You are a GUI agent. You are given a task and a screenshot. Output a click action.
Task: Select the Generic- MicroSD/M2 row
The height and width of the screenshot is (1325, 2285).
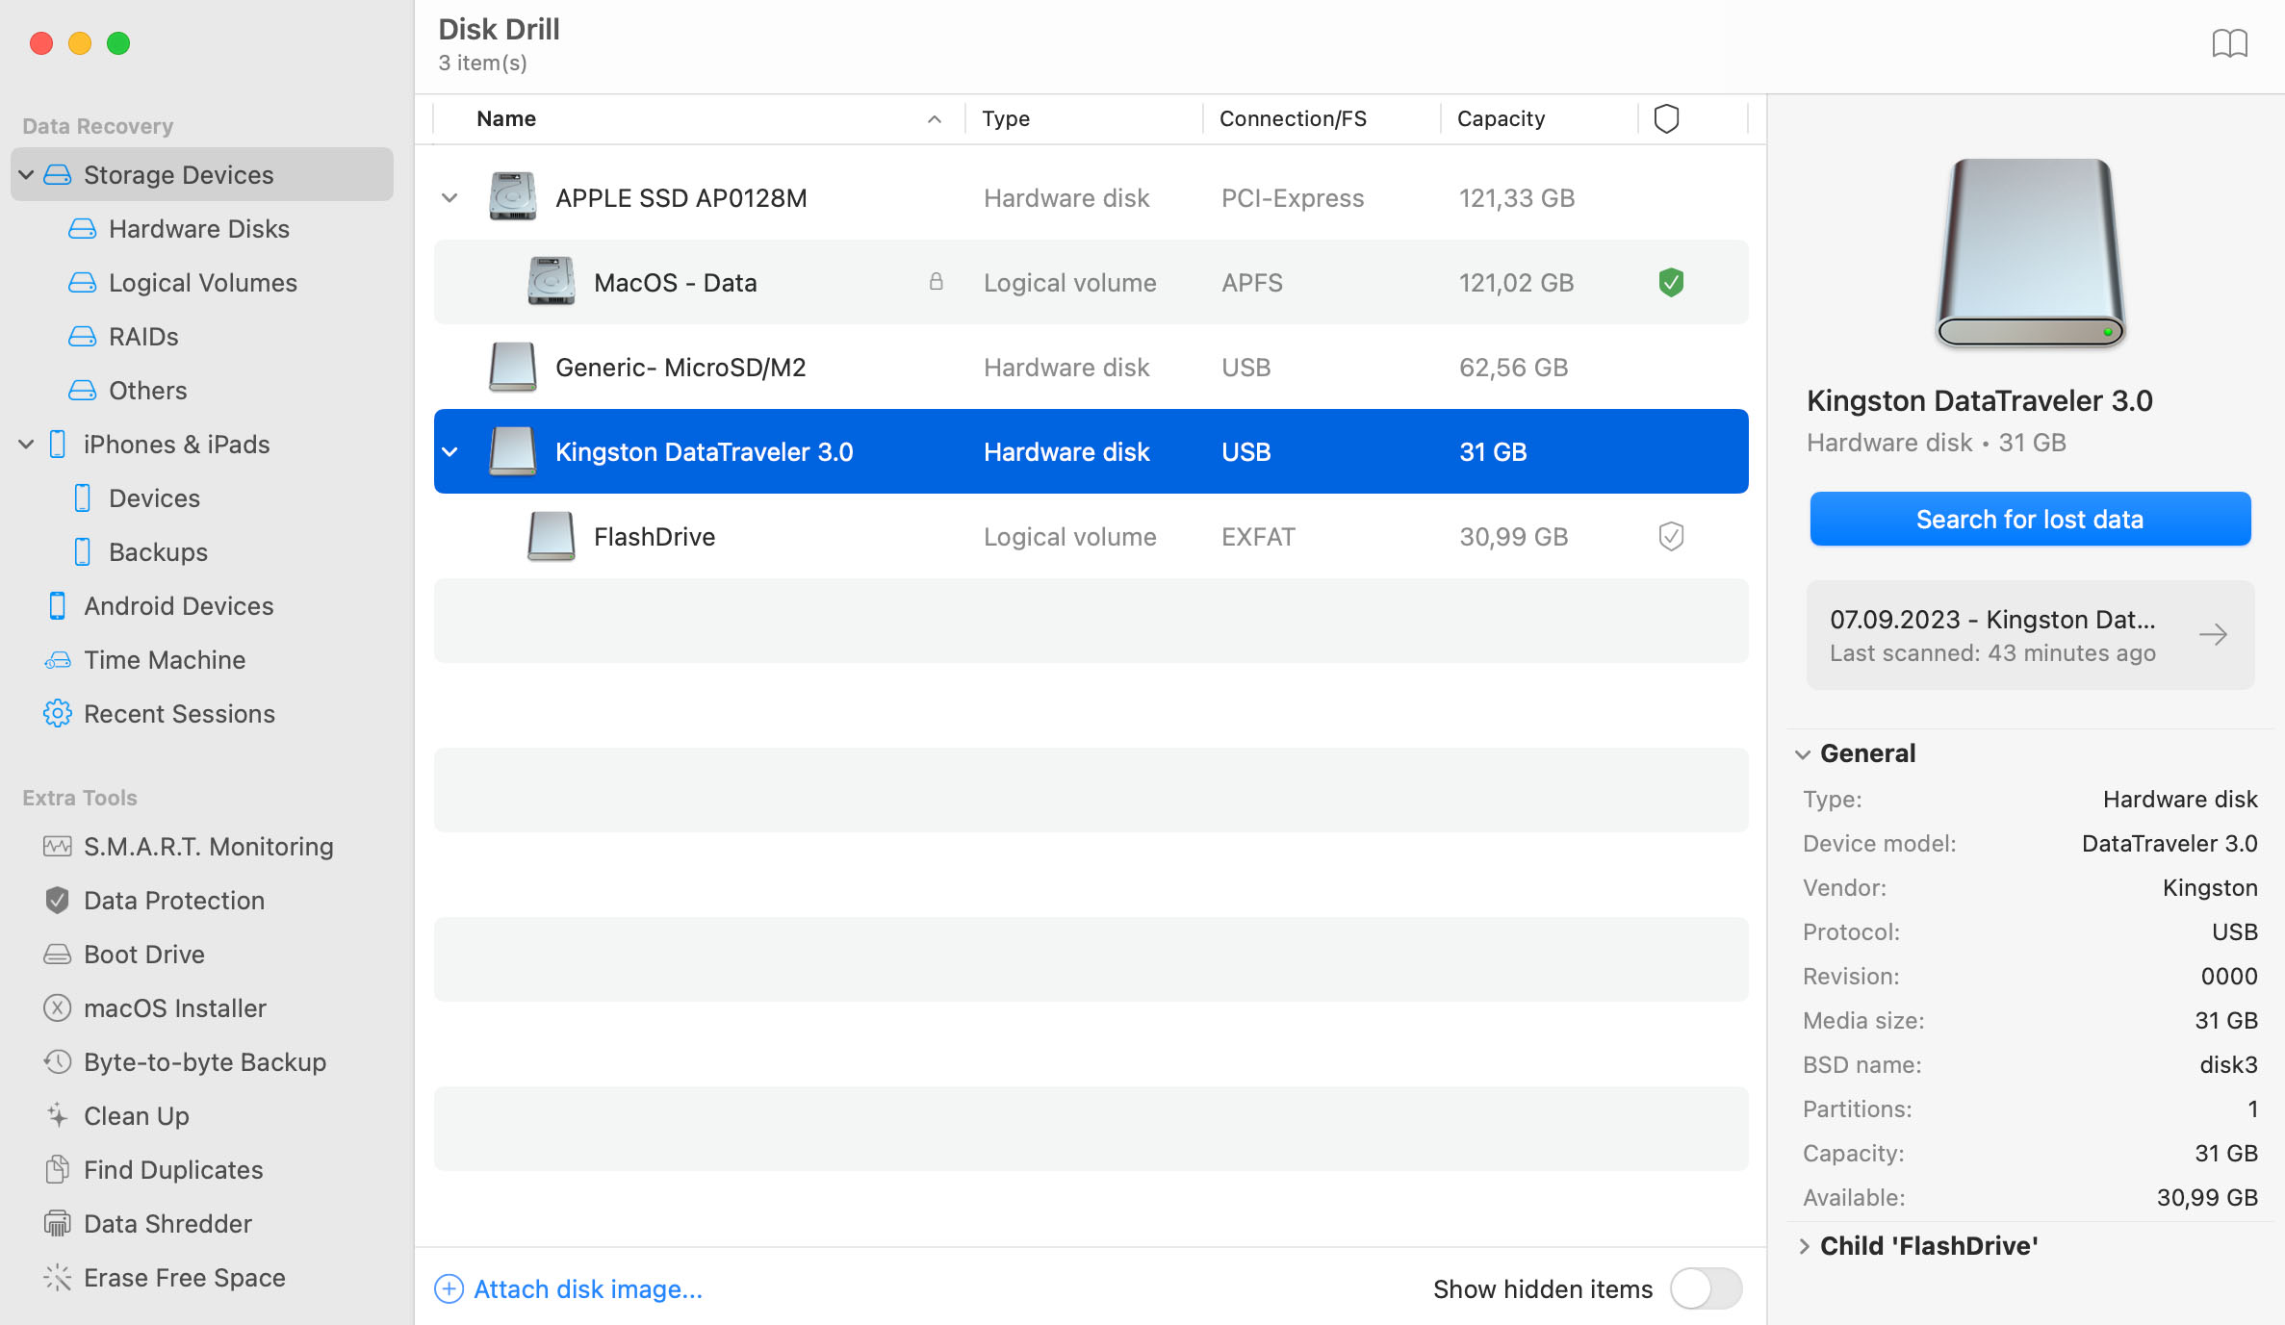681,367
